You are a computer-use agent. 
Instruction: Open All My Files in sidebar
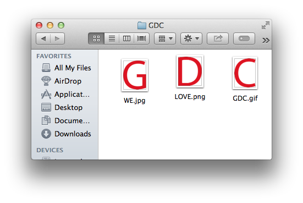[65, 68]
